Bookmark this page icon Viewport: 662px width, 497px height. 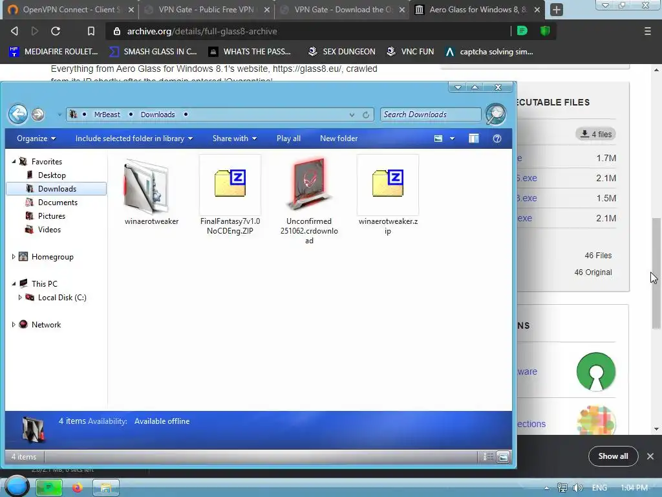(91, 31)
